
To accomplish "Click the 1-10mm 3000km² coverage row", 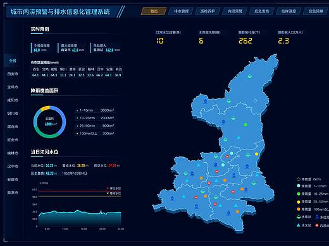I will point(95,110).
